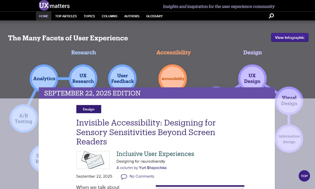The image size is (315, 189).
Task: Select the Visual Design node
Action: point(289,100)
